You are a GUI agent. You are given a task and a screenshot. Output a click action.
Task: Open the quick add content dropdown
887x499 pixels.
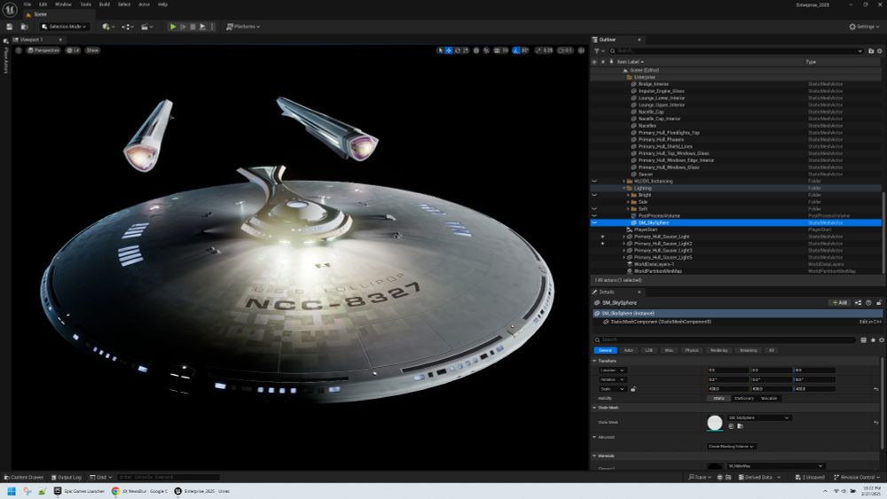point(107,27)
